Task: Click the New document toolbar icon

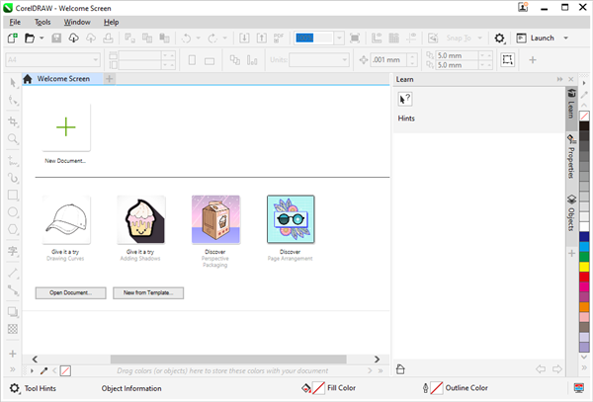Action: pyautogui.click(x=12, y=39)
